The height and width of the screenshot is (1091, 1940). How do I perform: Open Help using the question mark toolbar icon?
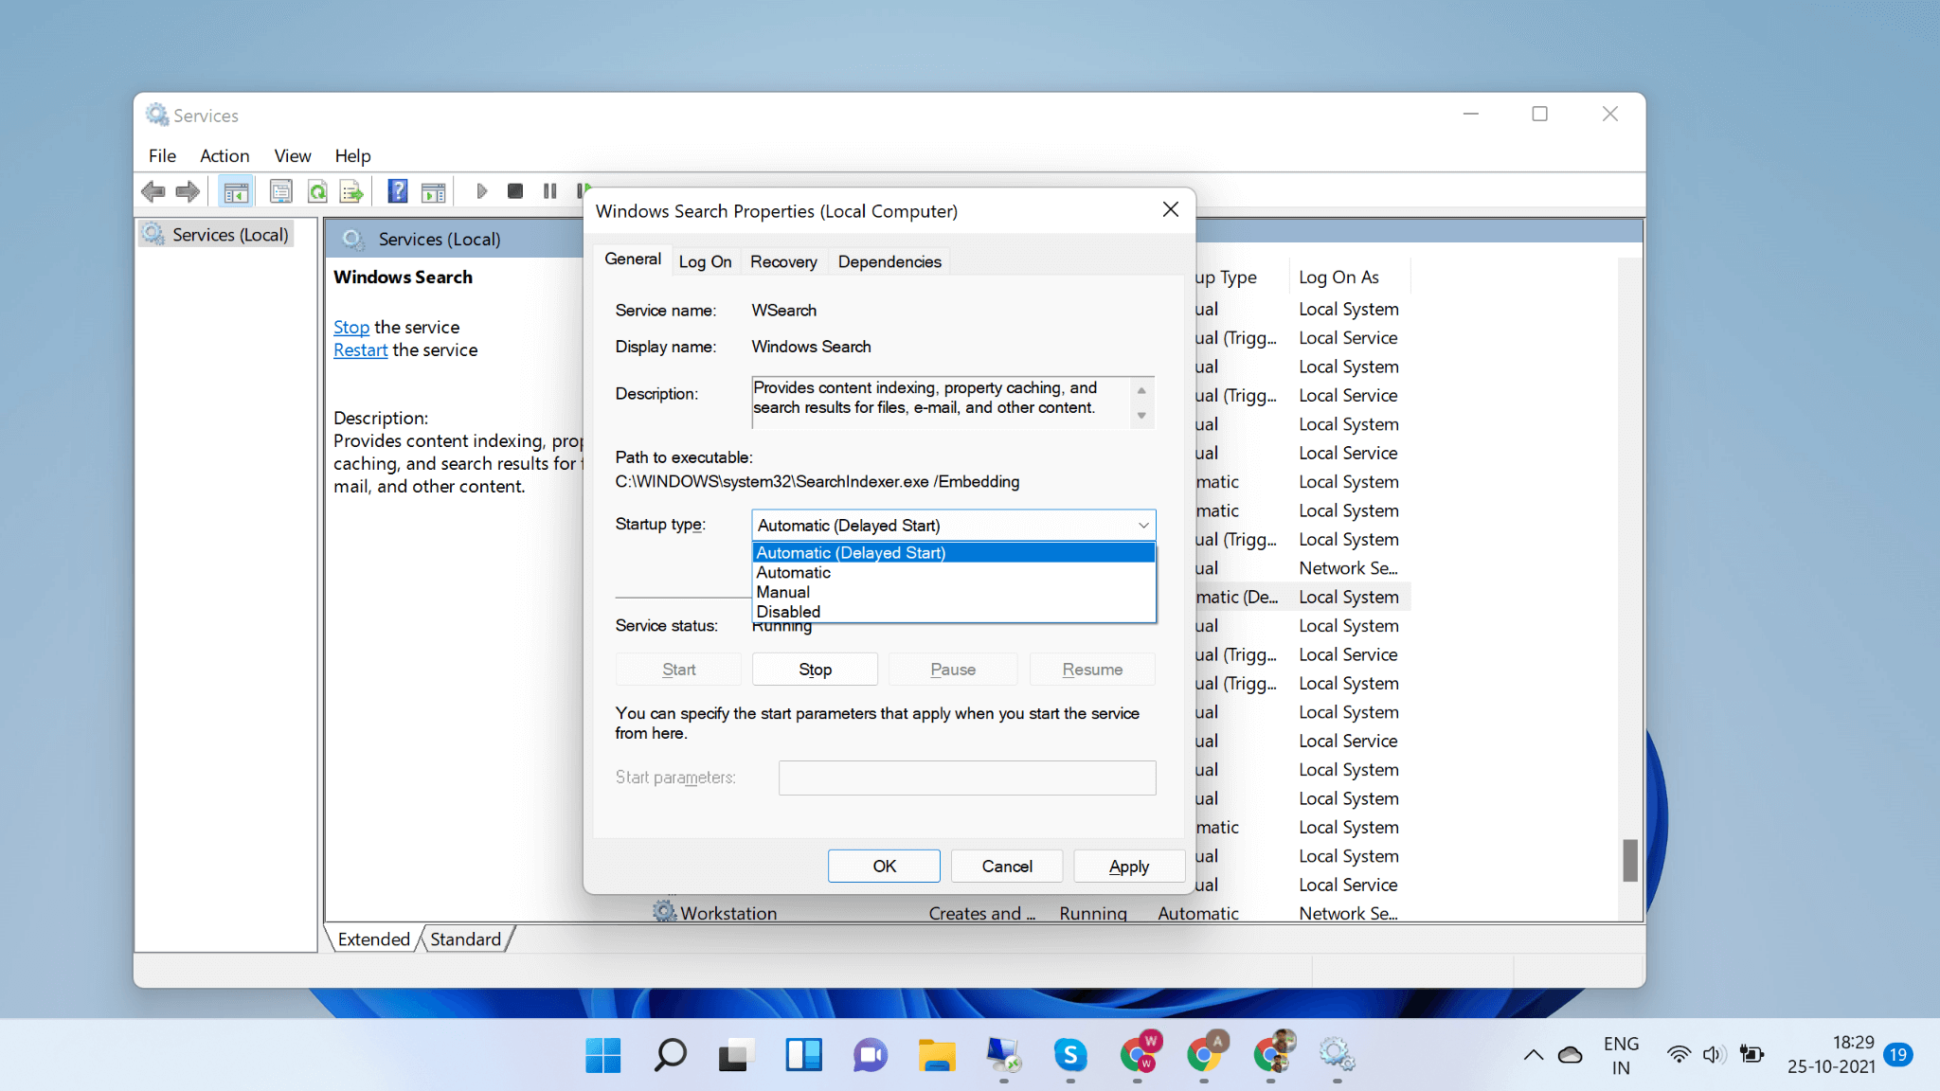point(397,190)
